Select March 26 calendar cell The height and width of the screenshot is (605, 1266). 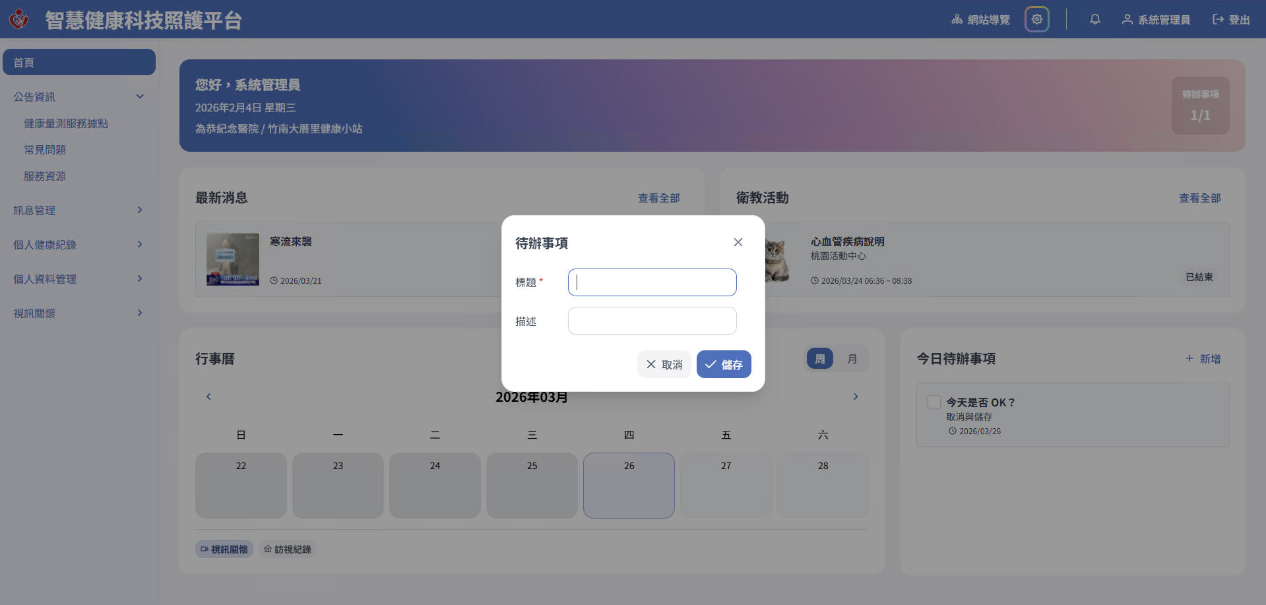pyautogui.click(x=629, y=485)
